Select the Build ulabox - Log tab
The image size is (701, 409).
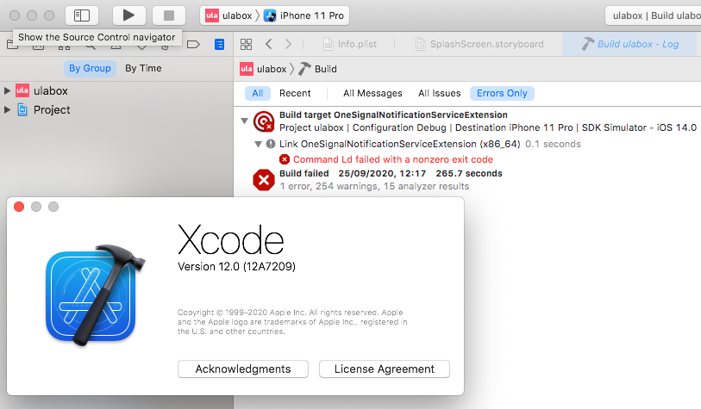coord(631,44)
